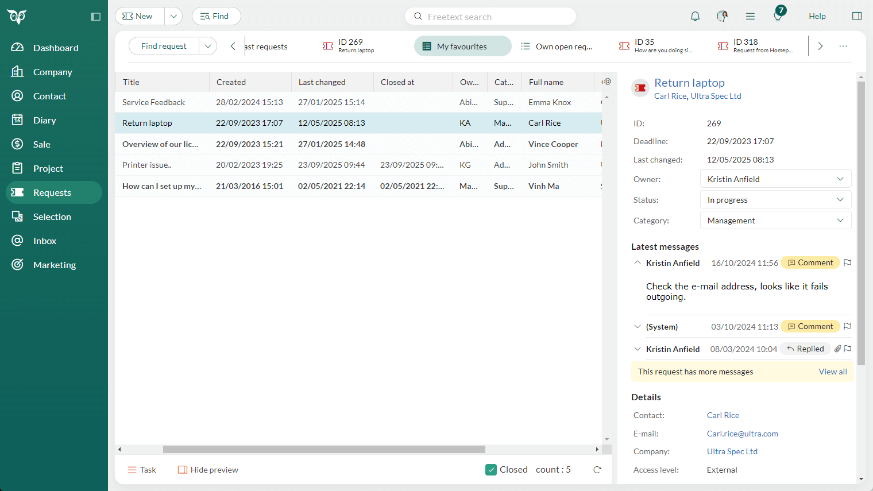This screenshot has height=491, width=873.
Task: Toggle the Closed filter checkbox
Action: 491,469
